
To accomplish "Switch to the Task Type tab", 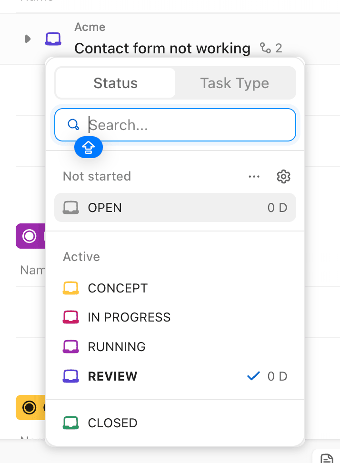I will click(x=235, y=83).
